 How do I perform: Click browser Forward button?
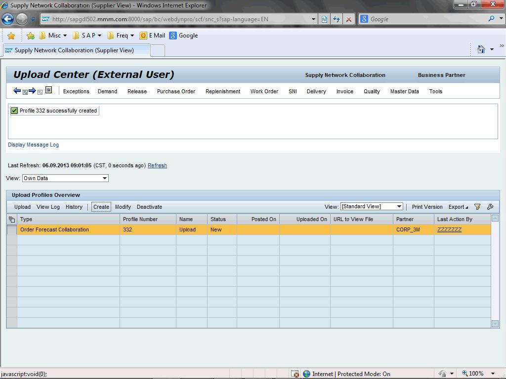point(22,19)
